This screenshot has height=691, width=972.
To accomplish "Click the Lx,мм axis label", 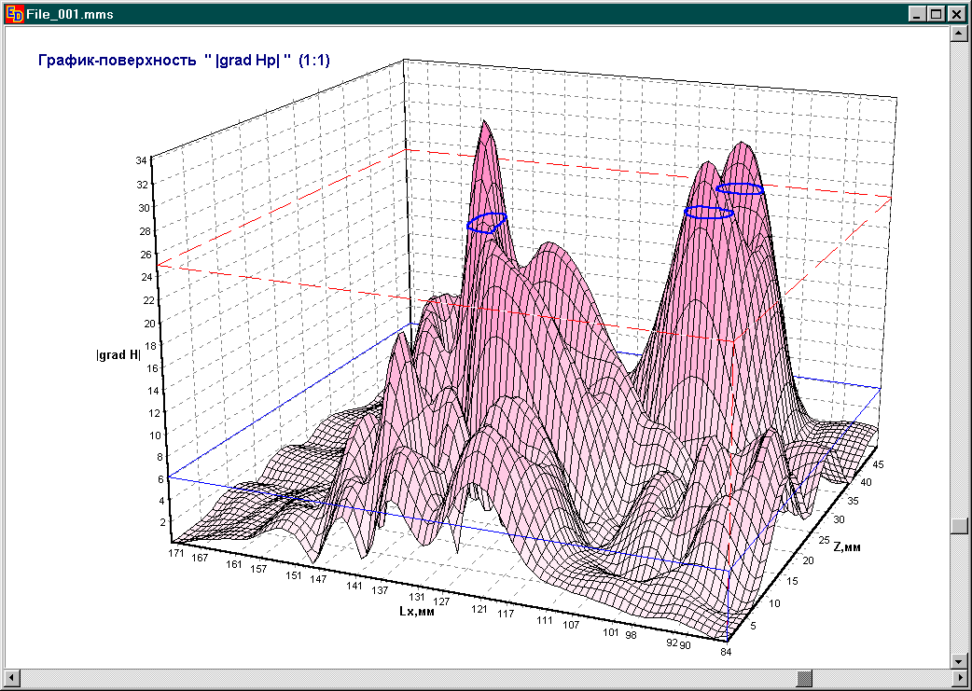I will (417, 612).
